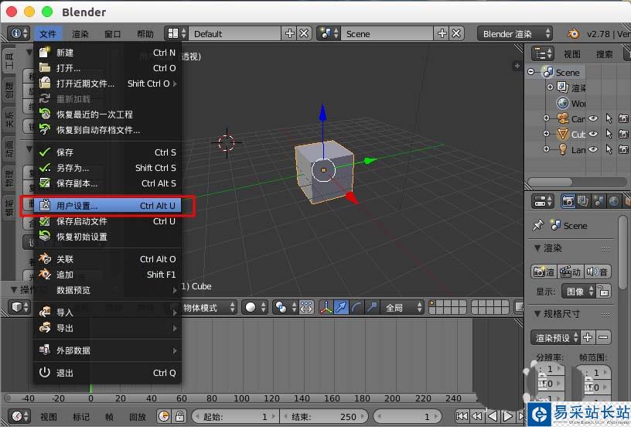Toggle Cube renderability camera icon
631x427 pixels.
point(623,134)
